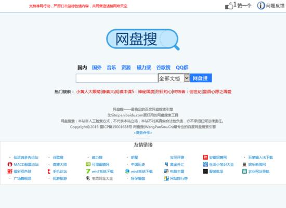Open the 商务合作 link

(143, 133)
